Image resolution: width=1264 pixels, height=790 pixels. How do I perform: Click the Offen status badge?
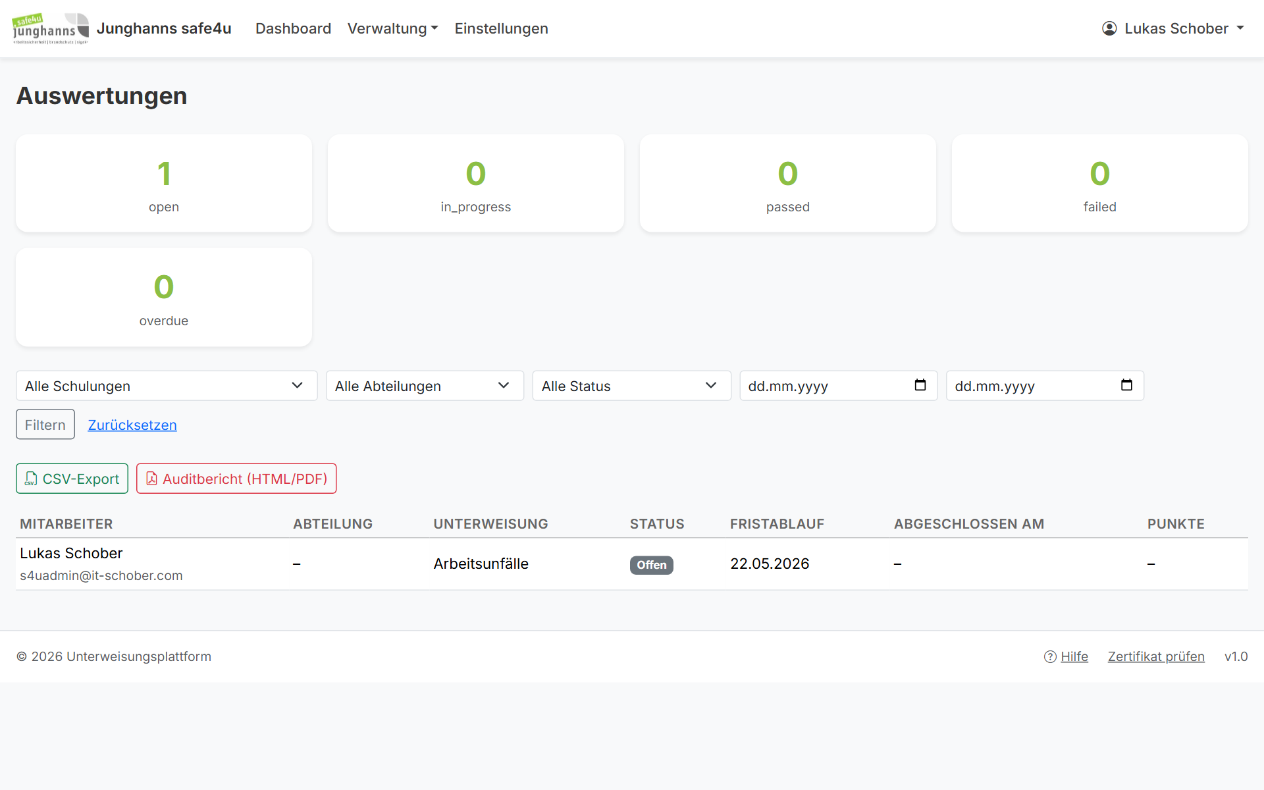coord(652,565)
